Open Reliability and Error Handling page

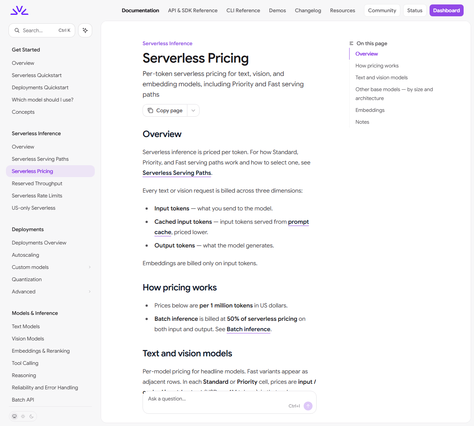tap(50, 387)
